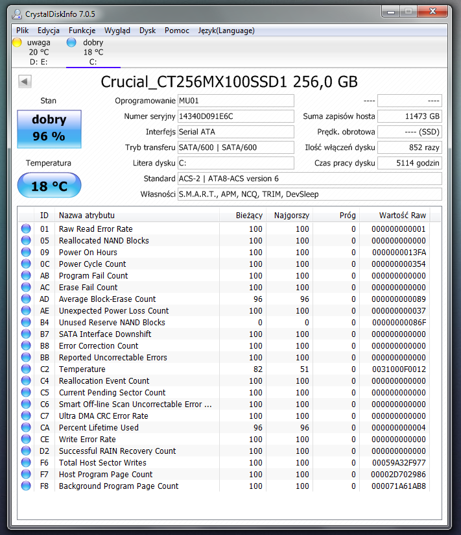Click status orb for Raw Read Error Rate
Screen dimensions: 461x535
click(26, 229)
